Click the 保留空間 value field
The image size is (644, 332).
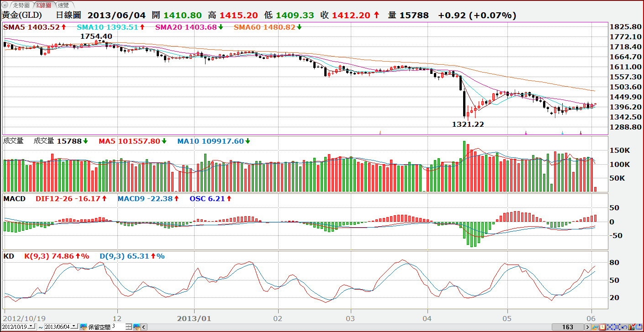coord(118,327)
